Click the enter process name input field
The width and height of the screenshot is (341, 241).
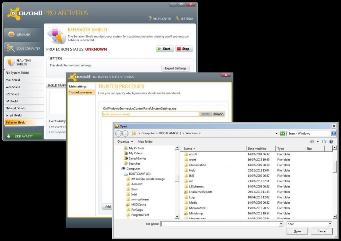point(151,114)
